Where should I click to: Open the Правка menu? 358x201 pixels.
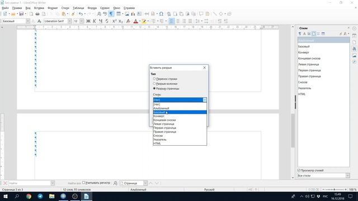click(17, 8)
